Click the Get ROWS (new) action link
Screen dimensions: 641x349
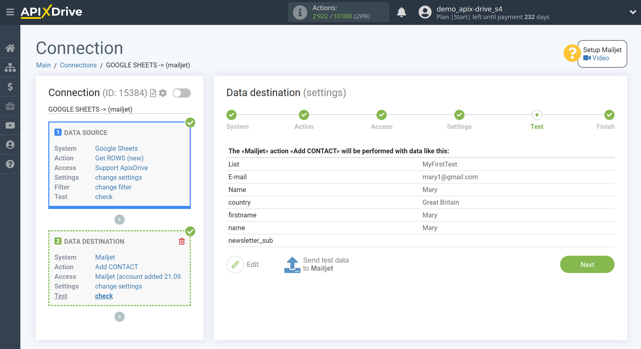click(x=119, y=158)
